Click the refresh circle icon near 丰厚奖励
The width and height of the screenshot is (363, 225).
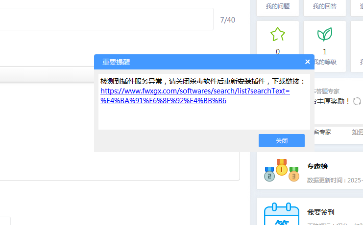pyautogui.click(x=357, y=101)
